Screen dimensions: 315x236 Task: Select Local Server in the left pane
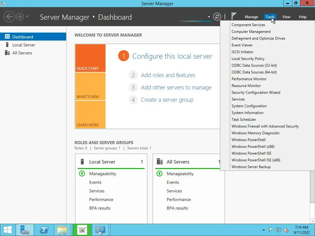pos(33,45)
